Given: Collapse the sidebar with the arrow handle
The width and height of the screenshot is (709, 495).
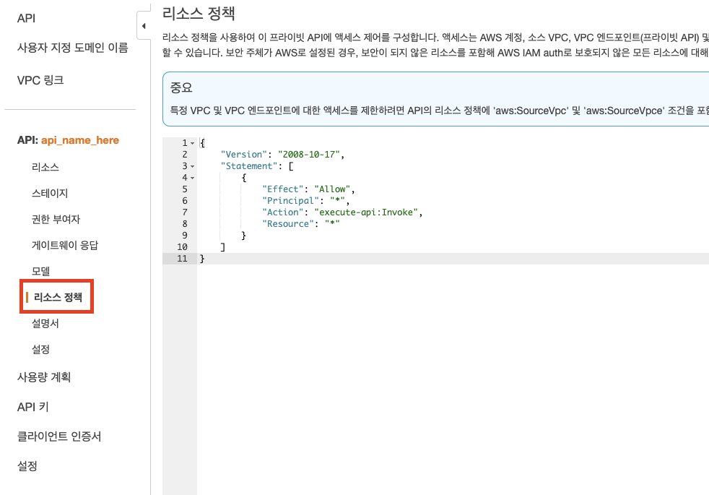Looking at the screenshot, I should pos(144,26).
